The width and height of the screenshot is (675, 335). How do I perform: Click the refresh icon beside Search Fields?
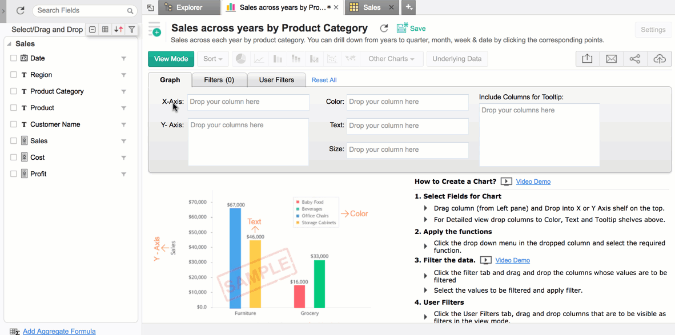tap(21, 10)
